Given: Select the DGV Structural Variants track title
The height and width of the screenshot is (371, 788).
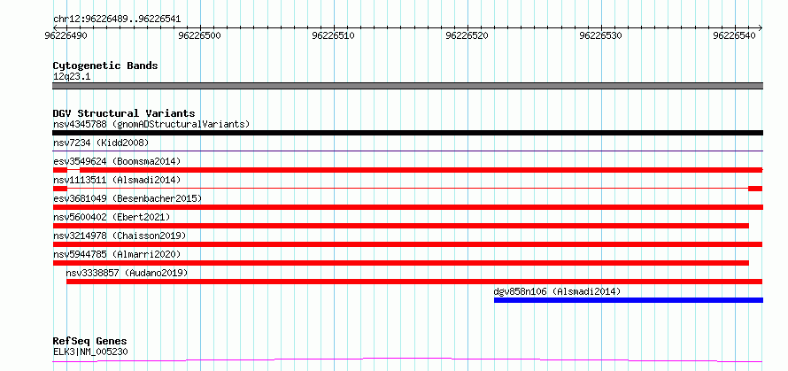Looking at the screenshot, I should [x=124, y=113].
